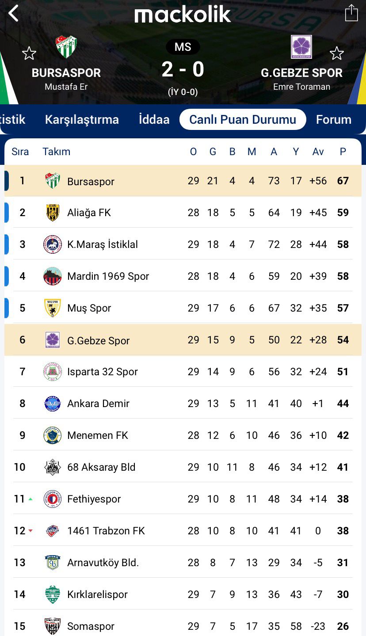Tap the 2 - 0 match score
Viewport: 366px width, 636px height.
(183, 69)
